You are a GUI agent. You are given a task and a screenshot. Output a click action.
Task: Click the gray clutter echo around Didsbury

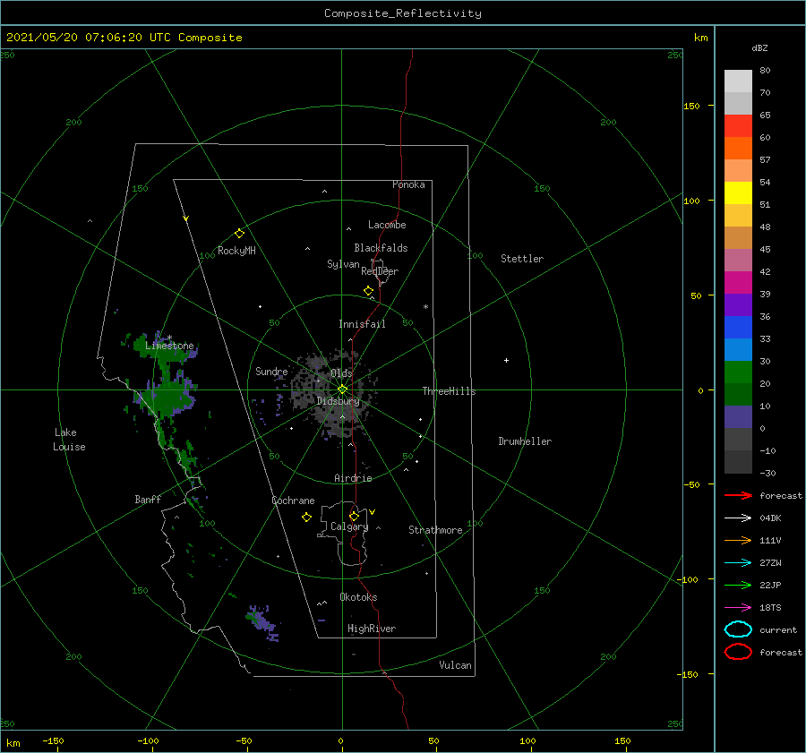(334, 396)
